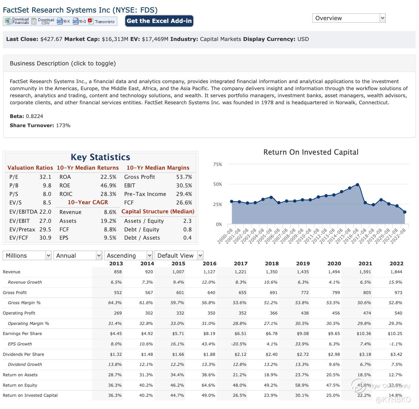
Task: Click the 2022-08 data point on ROIC chart
Action: pyautogui.click(x=404, y=212)
